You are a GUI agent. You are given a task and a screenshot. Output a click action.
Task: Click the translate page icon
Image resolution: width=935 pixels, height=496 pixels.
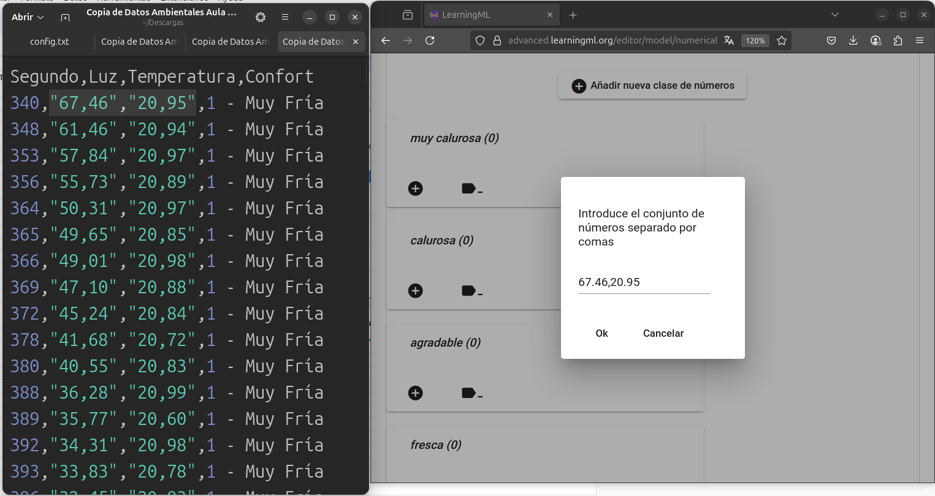tap(729, 40)
